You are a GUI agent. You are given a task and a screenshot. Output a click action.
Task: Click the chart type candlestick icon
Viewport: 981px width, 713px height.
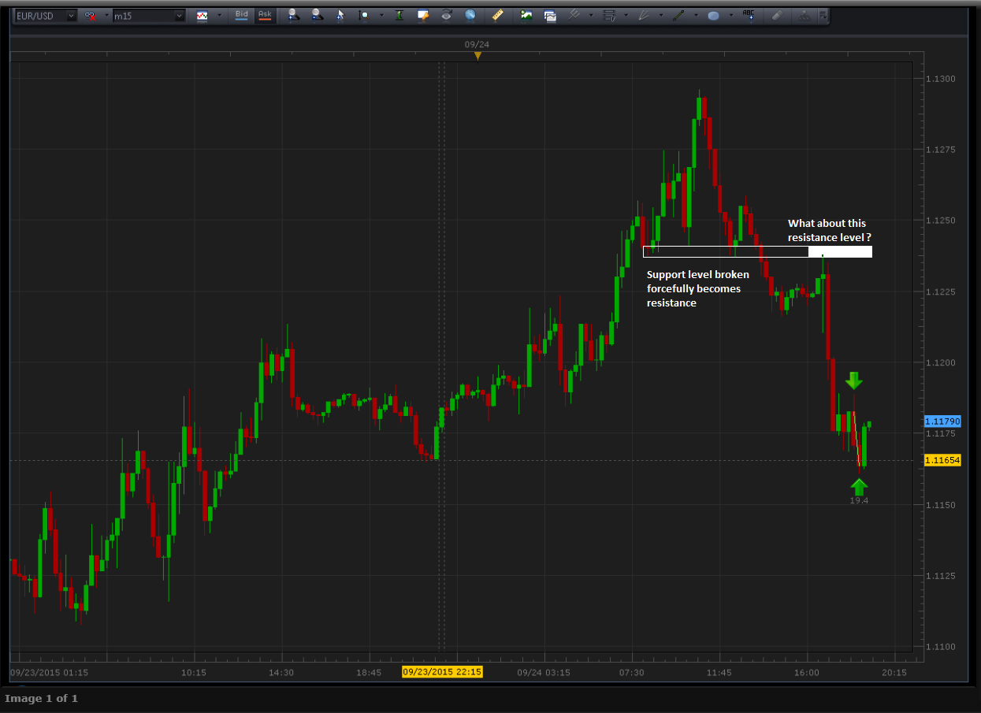click(x=203, y=16)
